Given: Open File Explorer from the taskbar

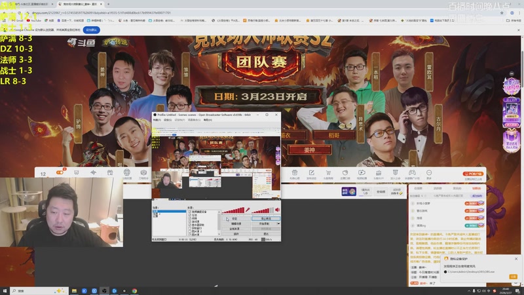Looking at the screenshot, I should [74, 291].
